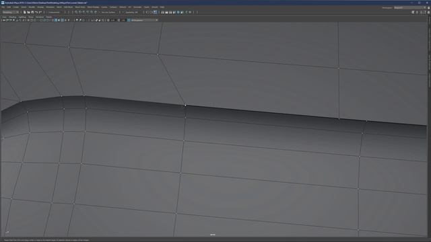
Task: Open the Edit menu
Action: click(9, 7)
